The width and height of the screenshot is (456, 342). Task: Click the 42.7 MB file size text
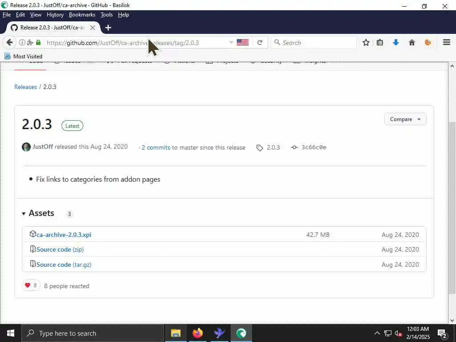click(x=318, y=235)
